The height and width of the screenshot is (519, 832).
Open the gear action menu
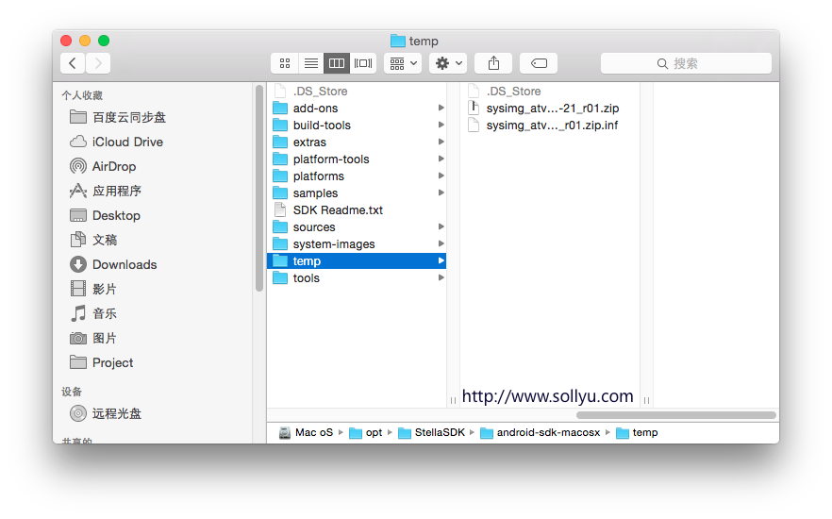tap(448, 63)
